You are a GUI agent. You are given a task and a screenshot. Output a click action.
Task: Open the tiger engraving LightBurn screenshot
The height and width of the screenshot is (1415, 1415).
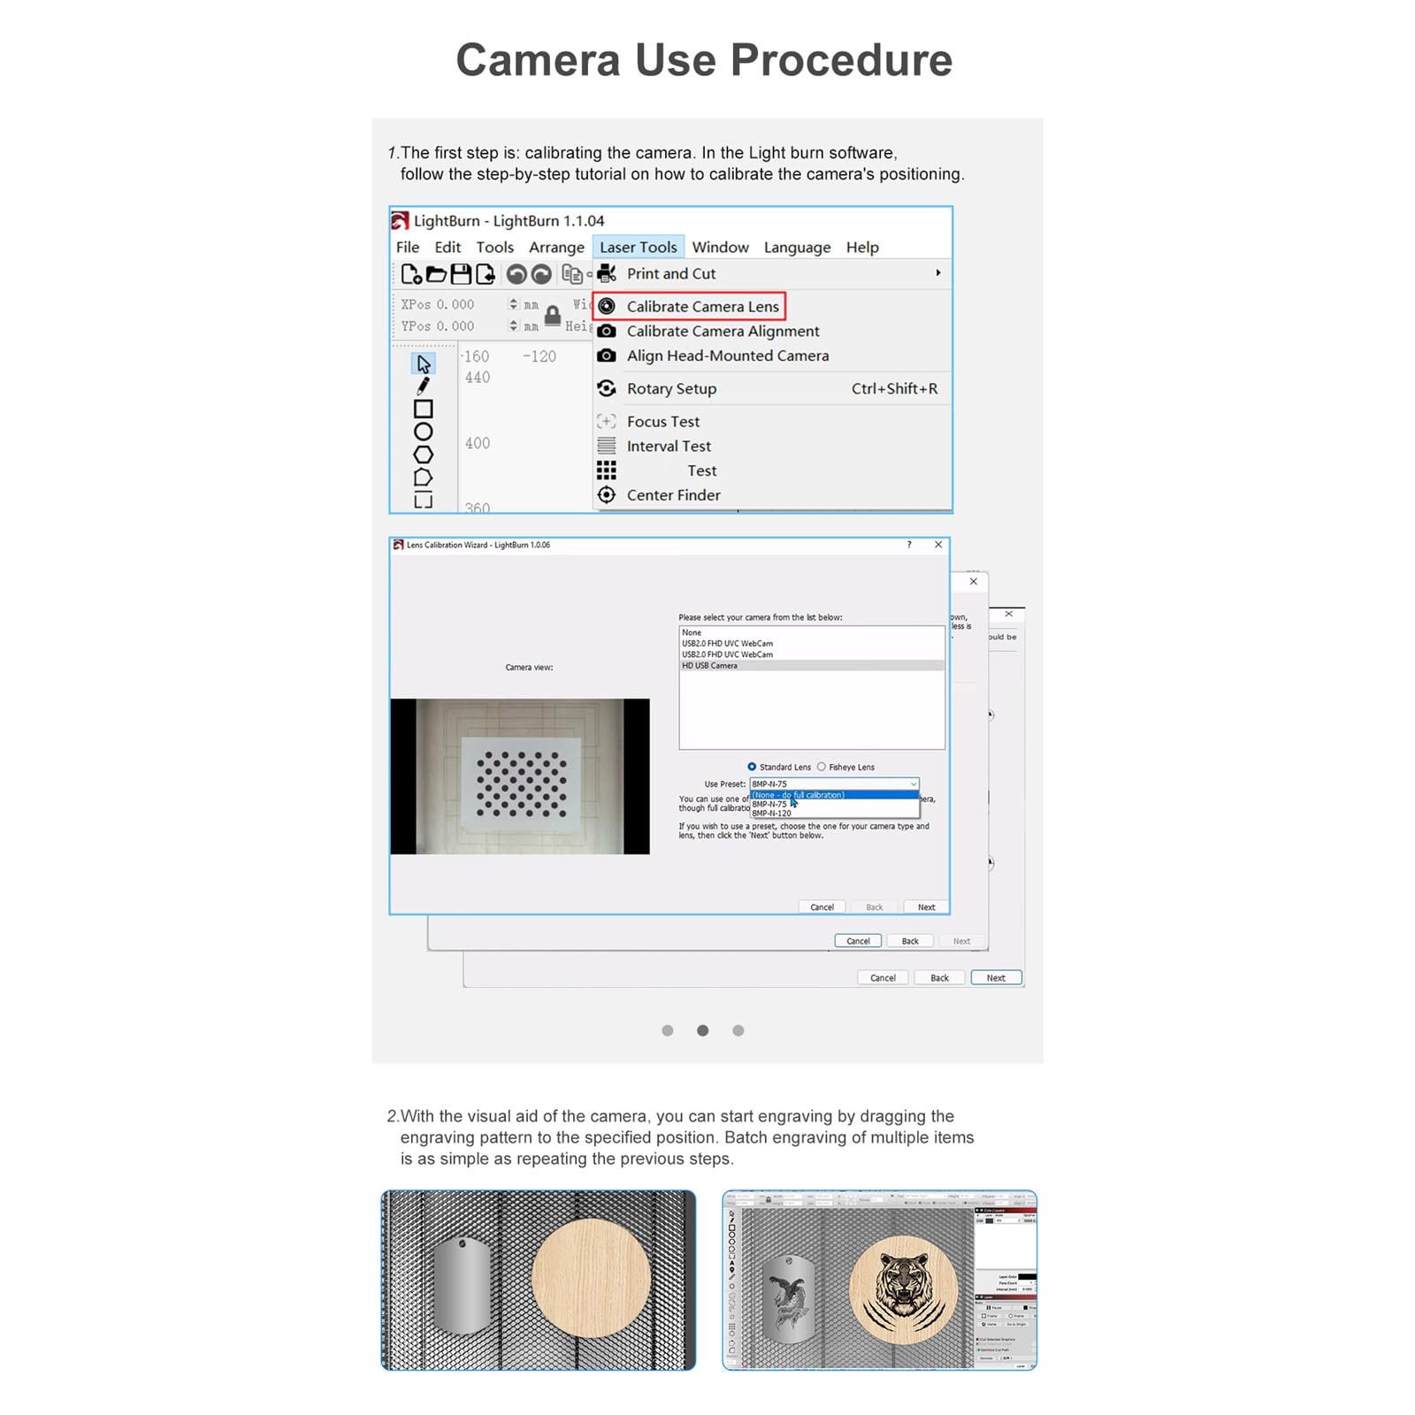[879, 1280]
